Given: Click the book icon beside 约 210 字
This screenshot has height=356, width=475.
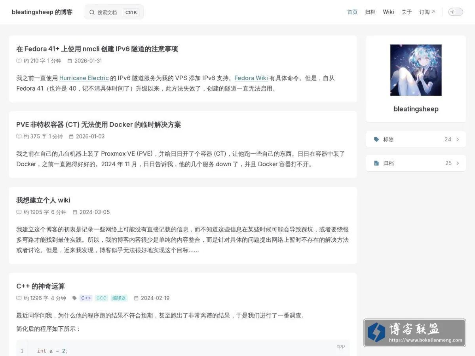Looking at the screenshot, I should click(19, 61).
